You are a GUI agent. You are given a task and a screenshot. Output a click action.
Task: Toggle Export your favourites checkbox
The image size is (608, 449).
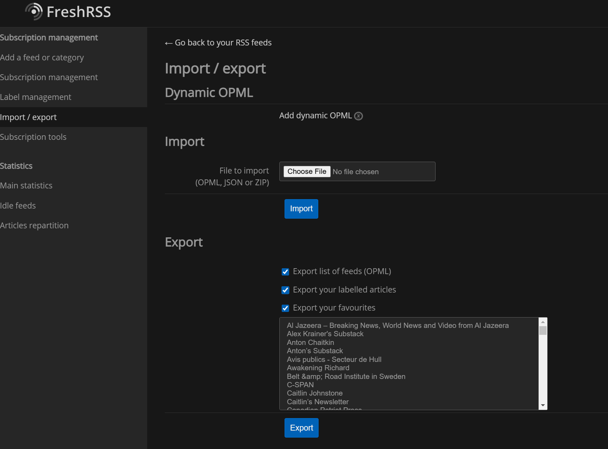tap(285, 308)
